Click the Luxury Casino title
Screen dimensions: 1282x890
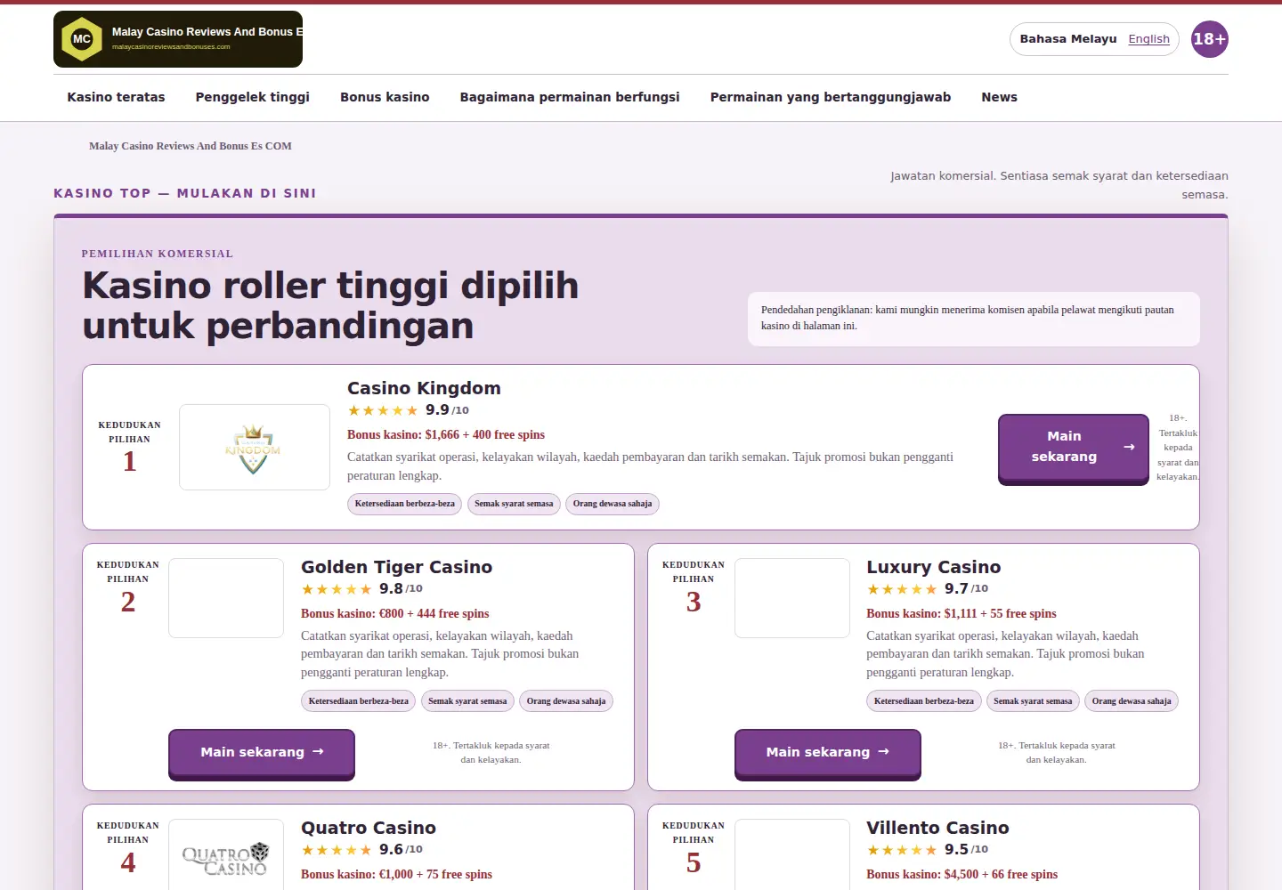coord(933,567)
